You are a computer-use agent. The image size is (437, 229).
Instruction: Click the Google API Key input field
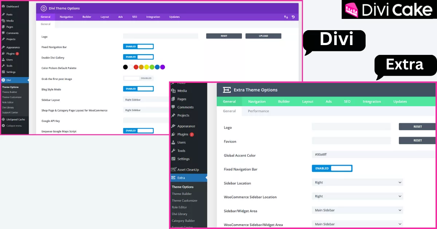point(146,120)
